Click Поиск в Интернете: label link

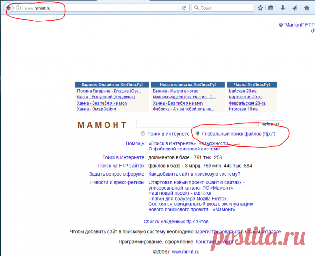click(124, 157)
